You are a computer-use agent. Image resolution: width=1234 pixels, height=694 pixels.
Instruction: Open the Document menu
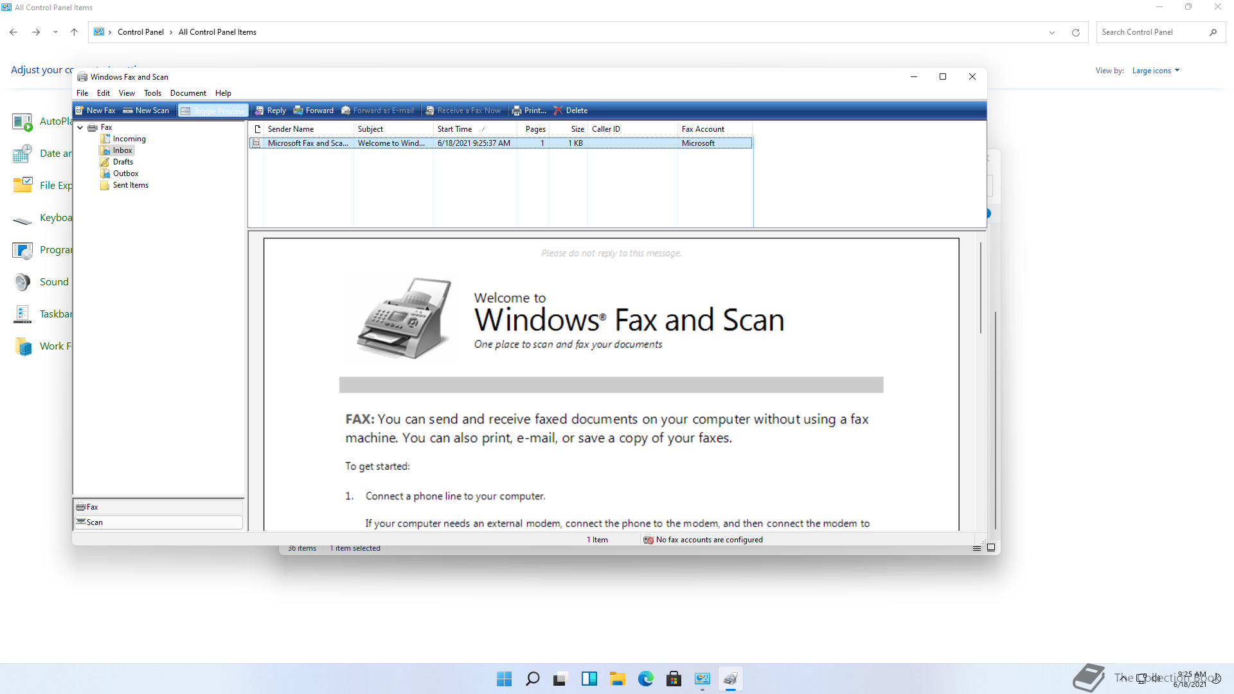(188, 93)
